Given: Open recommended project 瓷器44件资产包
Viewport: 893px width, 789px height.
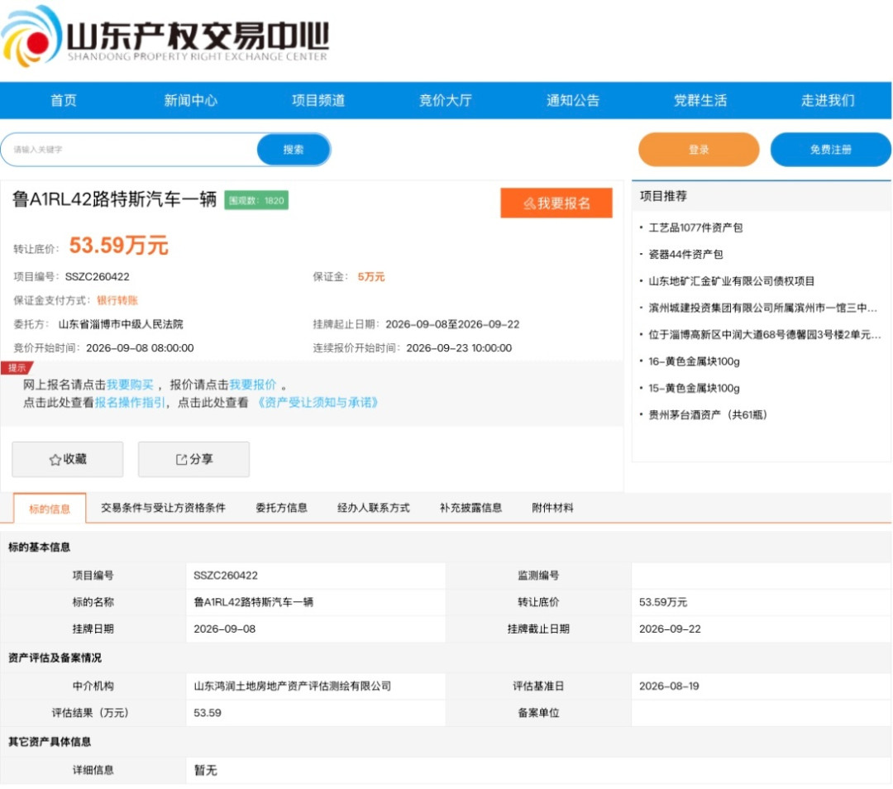Looking at the screenshot, I should [685, 254].
